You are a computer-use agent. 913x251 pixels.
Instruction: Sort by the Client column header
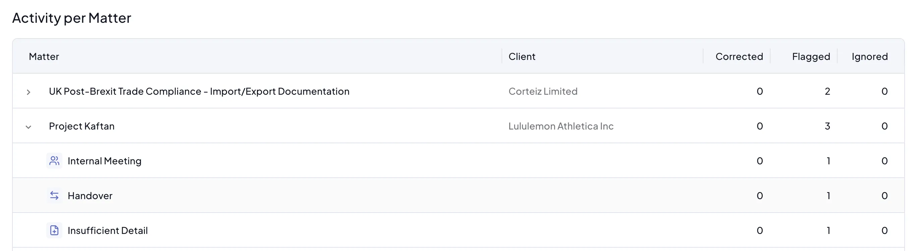522,57
